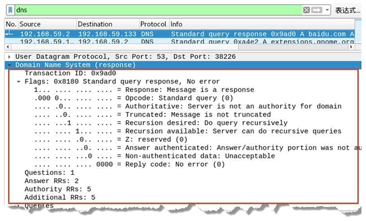This screenshot has height=221, width=366.
Task: Sort packets by Source column
Action: (x=48, y=24)
